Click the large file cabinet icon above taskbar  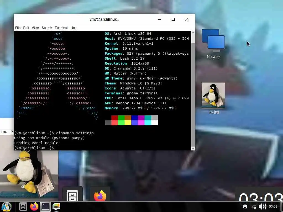pyautogui.click(x=72, y=195)
